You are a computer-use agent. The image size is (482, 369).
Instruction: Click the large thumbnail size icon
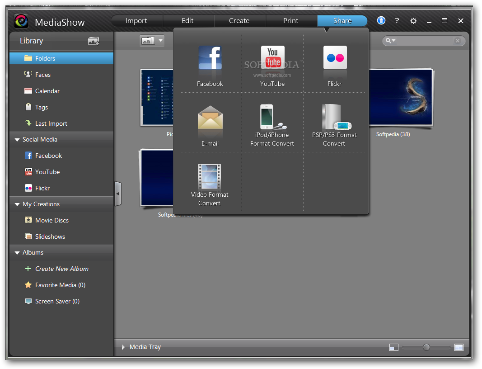pos(459,347)
